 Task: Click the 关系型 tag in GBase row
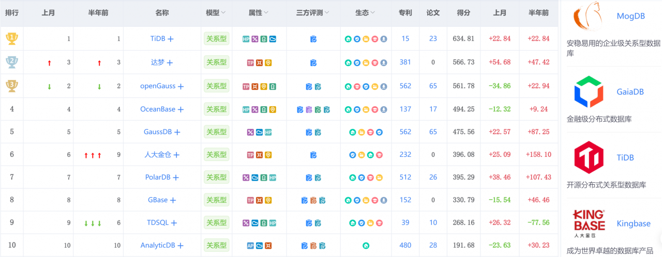[x=216, y=200]
